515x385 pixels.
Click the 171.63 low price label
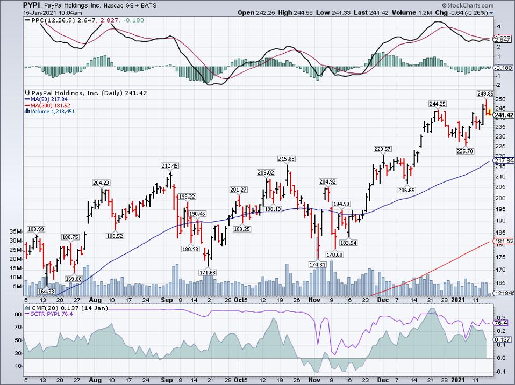click(208, 273)
